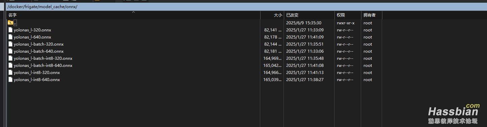
Task: Click the root owner of the parent directory row
Action: [368, 23]
